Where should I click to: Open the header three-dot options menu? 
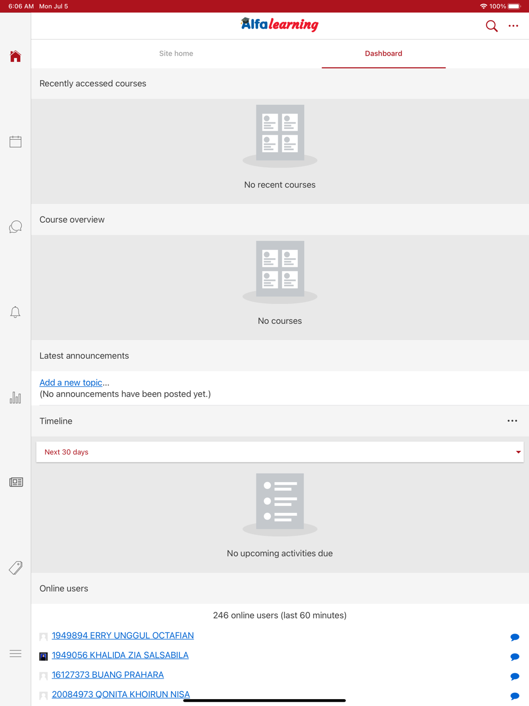(x=513, y=26)
